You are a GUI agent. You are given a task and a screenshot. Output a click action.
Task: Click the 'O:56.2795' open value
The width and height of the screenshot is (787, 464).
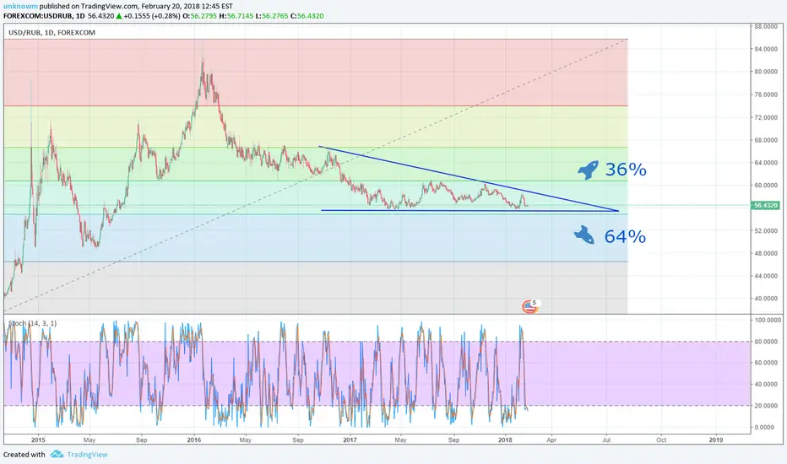click(200, 16)
